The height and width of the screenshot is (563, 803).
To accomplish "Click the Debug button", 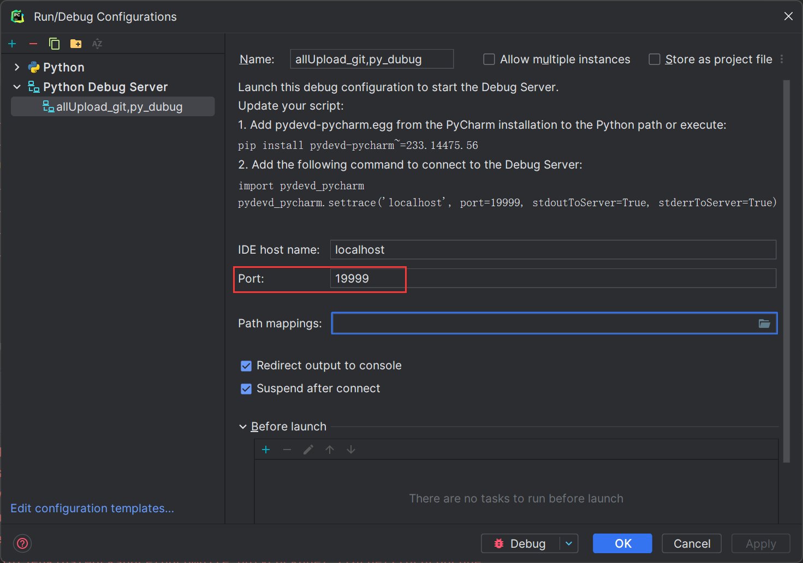I will pos(520,543).
